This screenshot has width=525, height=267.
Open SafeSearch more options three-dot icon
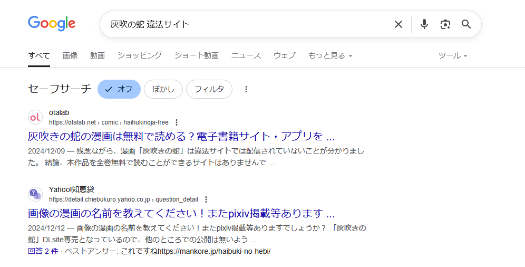pyautogui.click(x=246, y=89)
